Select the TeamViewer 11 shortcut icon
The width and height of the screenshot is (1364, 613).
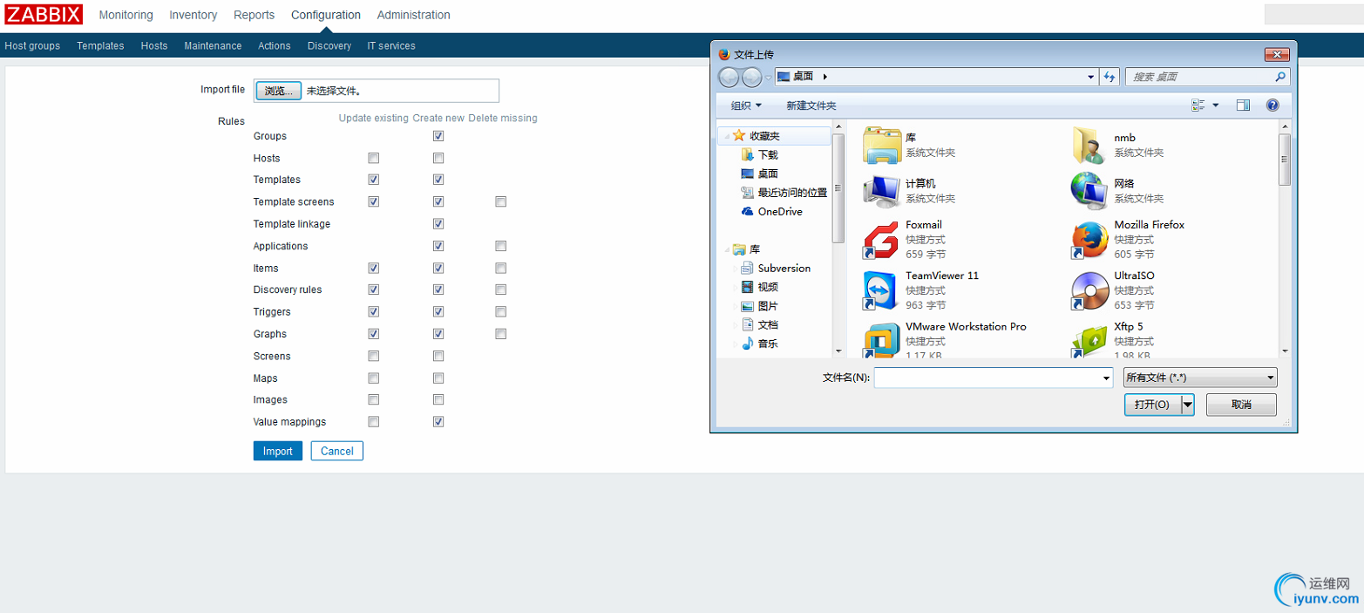[x=881, y=291]
